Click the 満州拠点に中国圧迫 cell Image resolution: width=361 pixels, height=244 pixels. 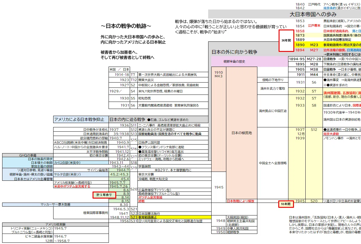pyautogui.click(x=273, y=111)
